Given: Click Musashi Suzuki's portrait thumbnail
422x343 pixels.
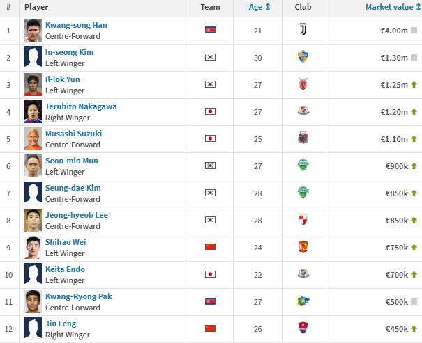Looking at the screenshot, I should point(33,138).
